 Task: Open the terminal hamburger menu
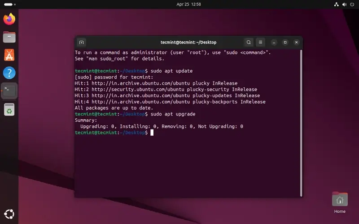coord(260,42)
